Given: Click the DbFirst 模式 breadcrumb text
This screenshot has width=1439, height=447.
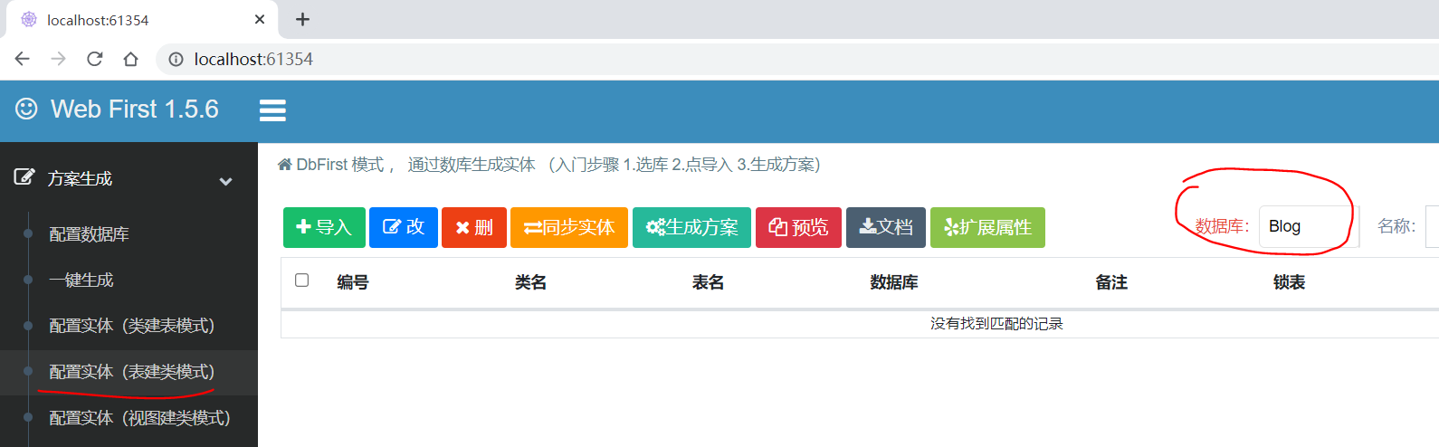Looking at the screenshot, I should (340, 165).
